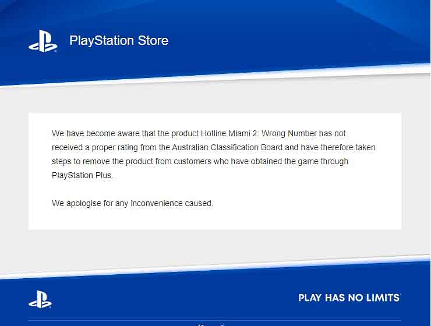Click the PLAY HAS NO LIMITS slogan
The width and height of the screenshot is (431, 326).
pyautogui.click(x=349, y=297)
